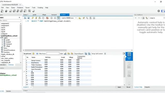Save the script with the floppy icon

pos(29,18)
